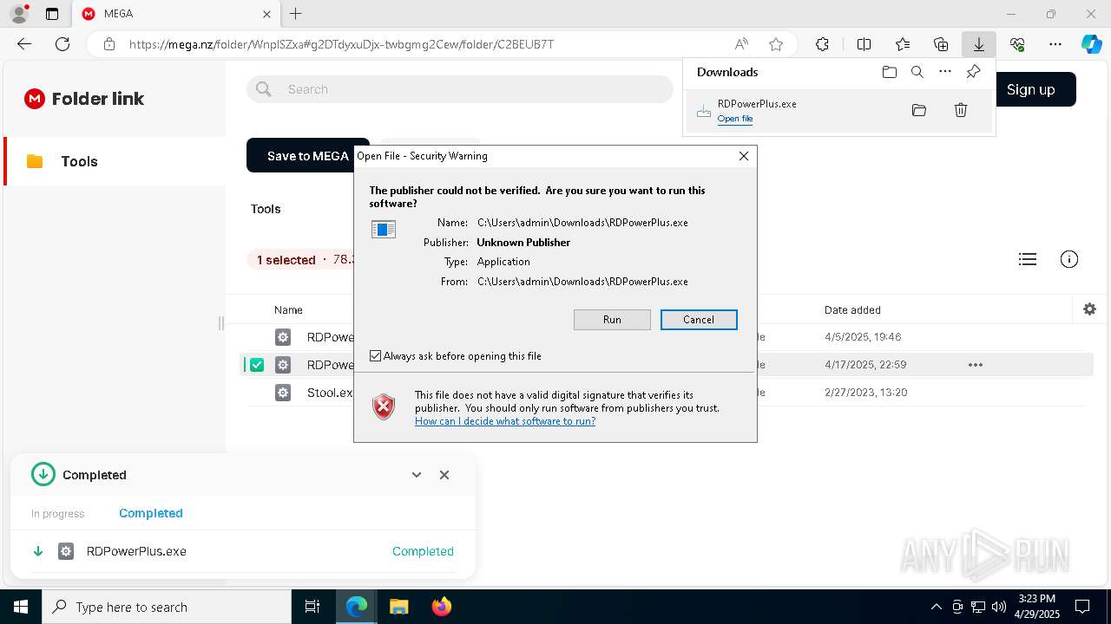View site information lock icon

(x=109, y=44)
